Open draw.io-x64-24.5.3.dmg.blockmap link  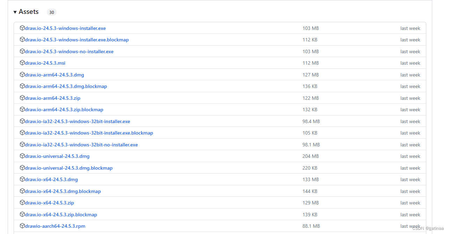coord(63,191)
